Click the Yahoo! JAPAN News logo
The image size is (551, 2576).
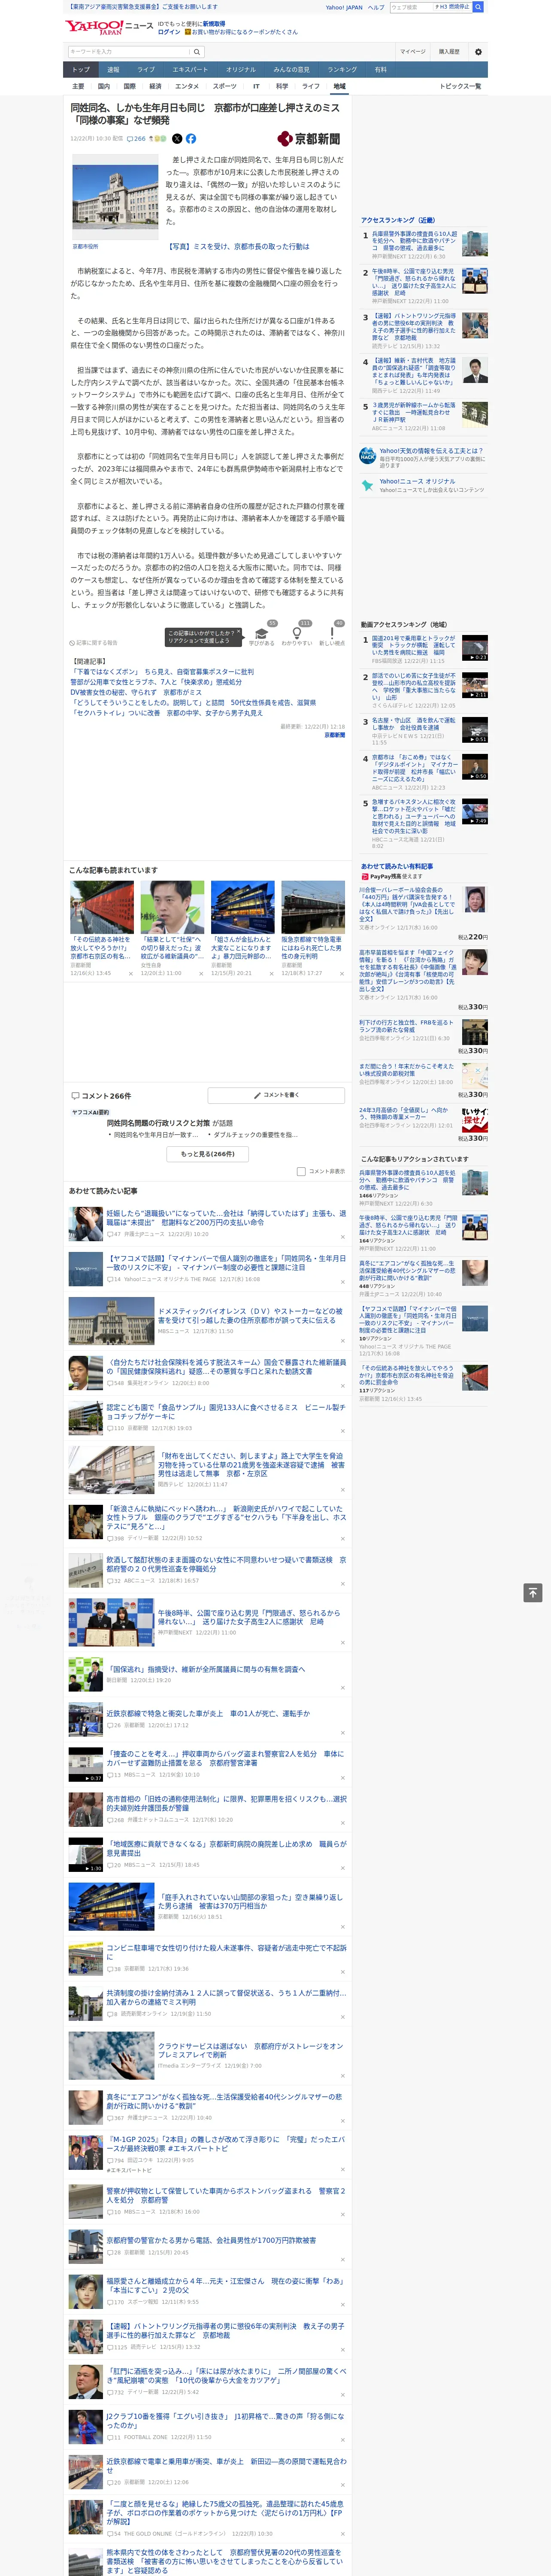pos(110,27)
